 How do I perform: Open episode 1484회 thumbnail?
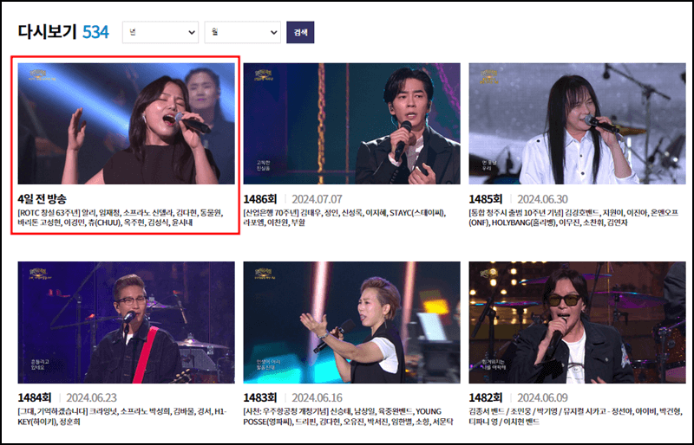tap(126, 323)
